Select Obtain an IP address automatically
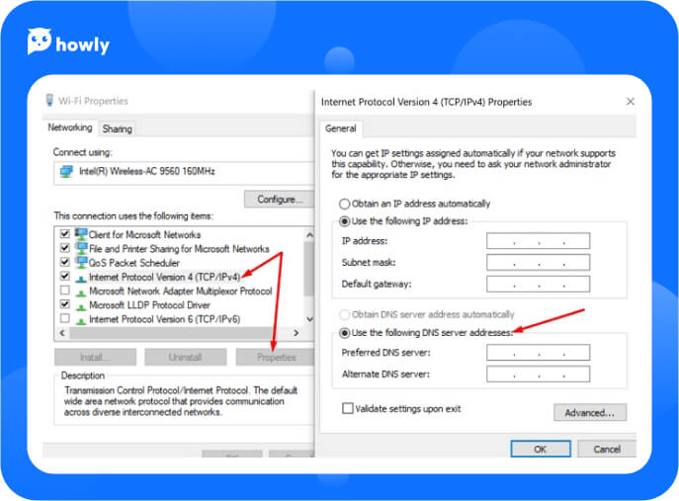This screenshot has width=679, height=501. pyautogui.click(x=345, y=203)
